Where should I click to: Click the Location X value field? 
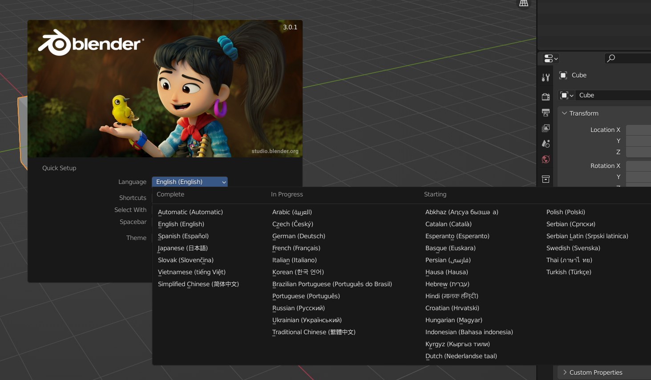tap(639, 130)
